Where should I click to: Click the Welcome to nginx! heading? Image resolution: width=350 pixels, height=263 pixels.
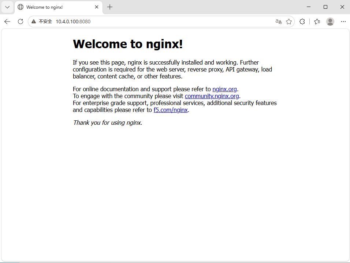(x=128, y=44)
